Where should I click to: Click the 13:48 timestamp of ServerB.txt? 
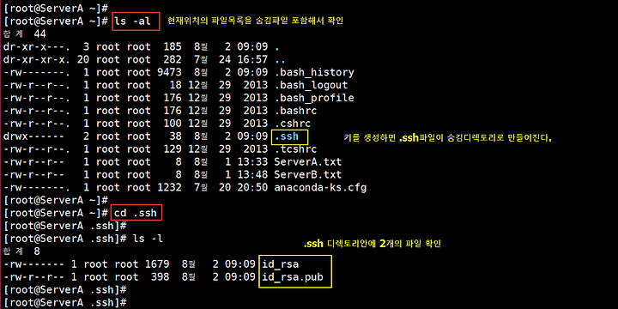point(252,174)
